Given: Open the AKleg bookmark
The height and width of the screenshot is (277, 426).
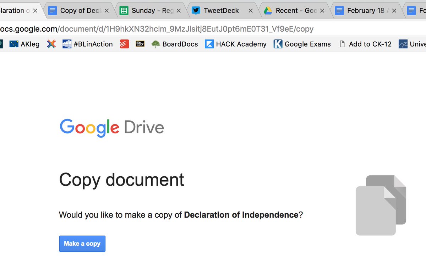Looking at the screenshot, I should (x=24, y=44).
